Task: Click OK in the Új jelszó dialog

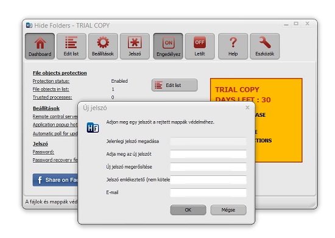Action: (188, 210)
